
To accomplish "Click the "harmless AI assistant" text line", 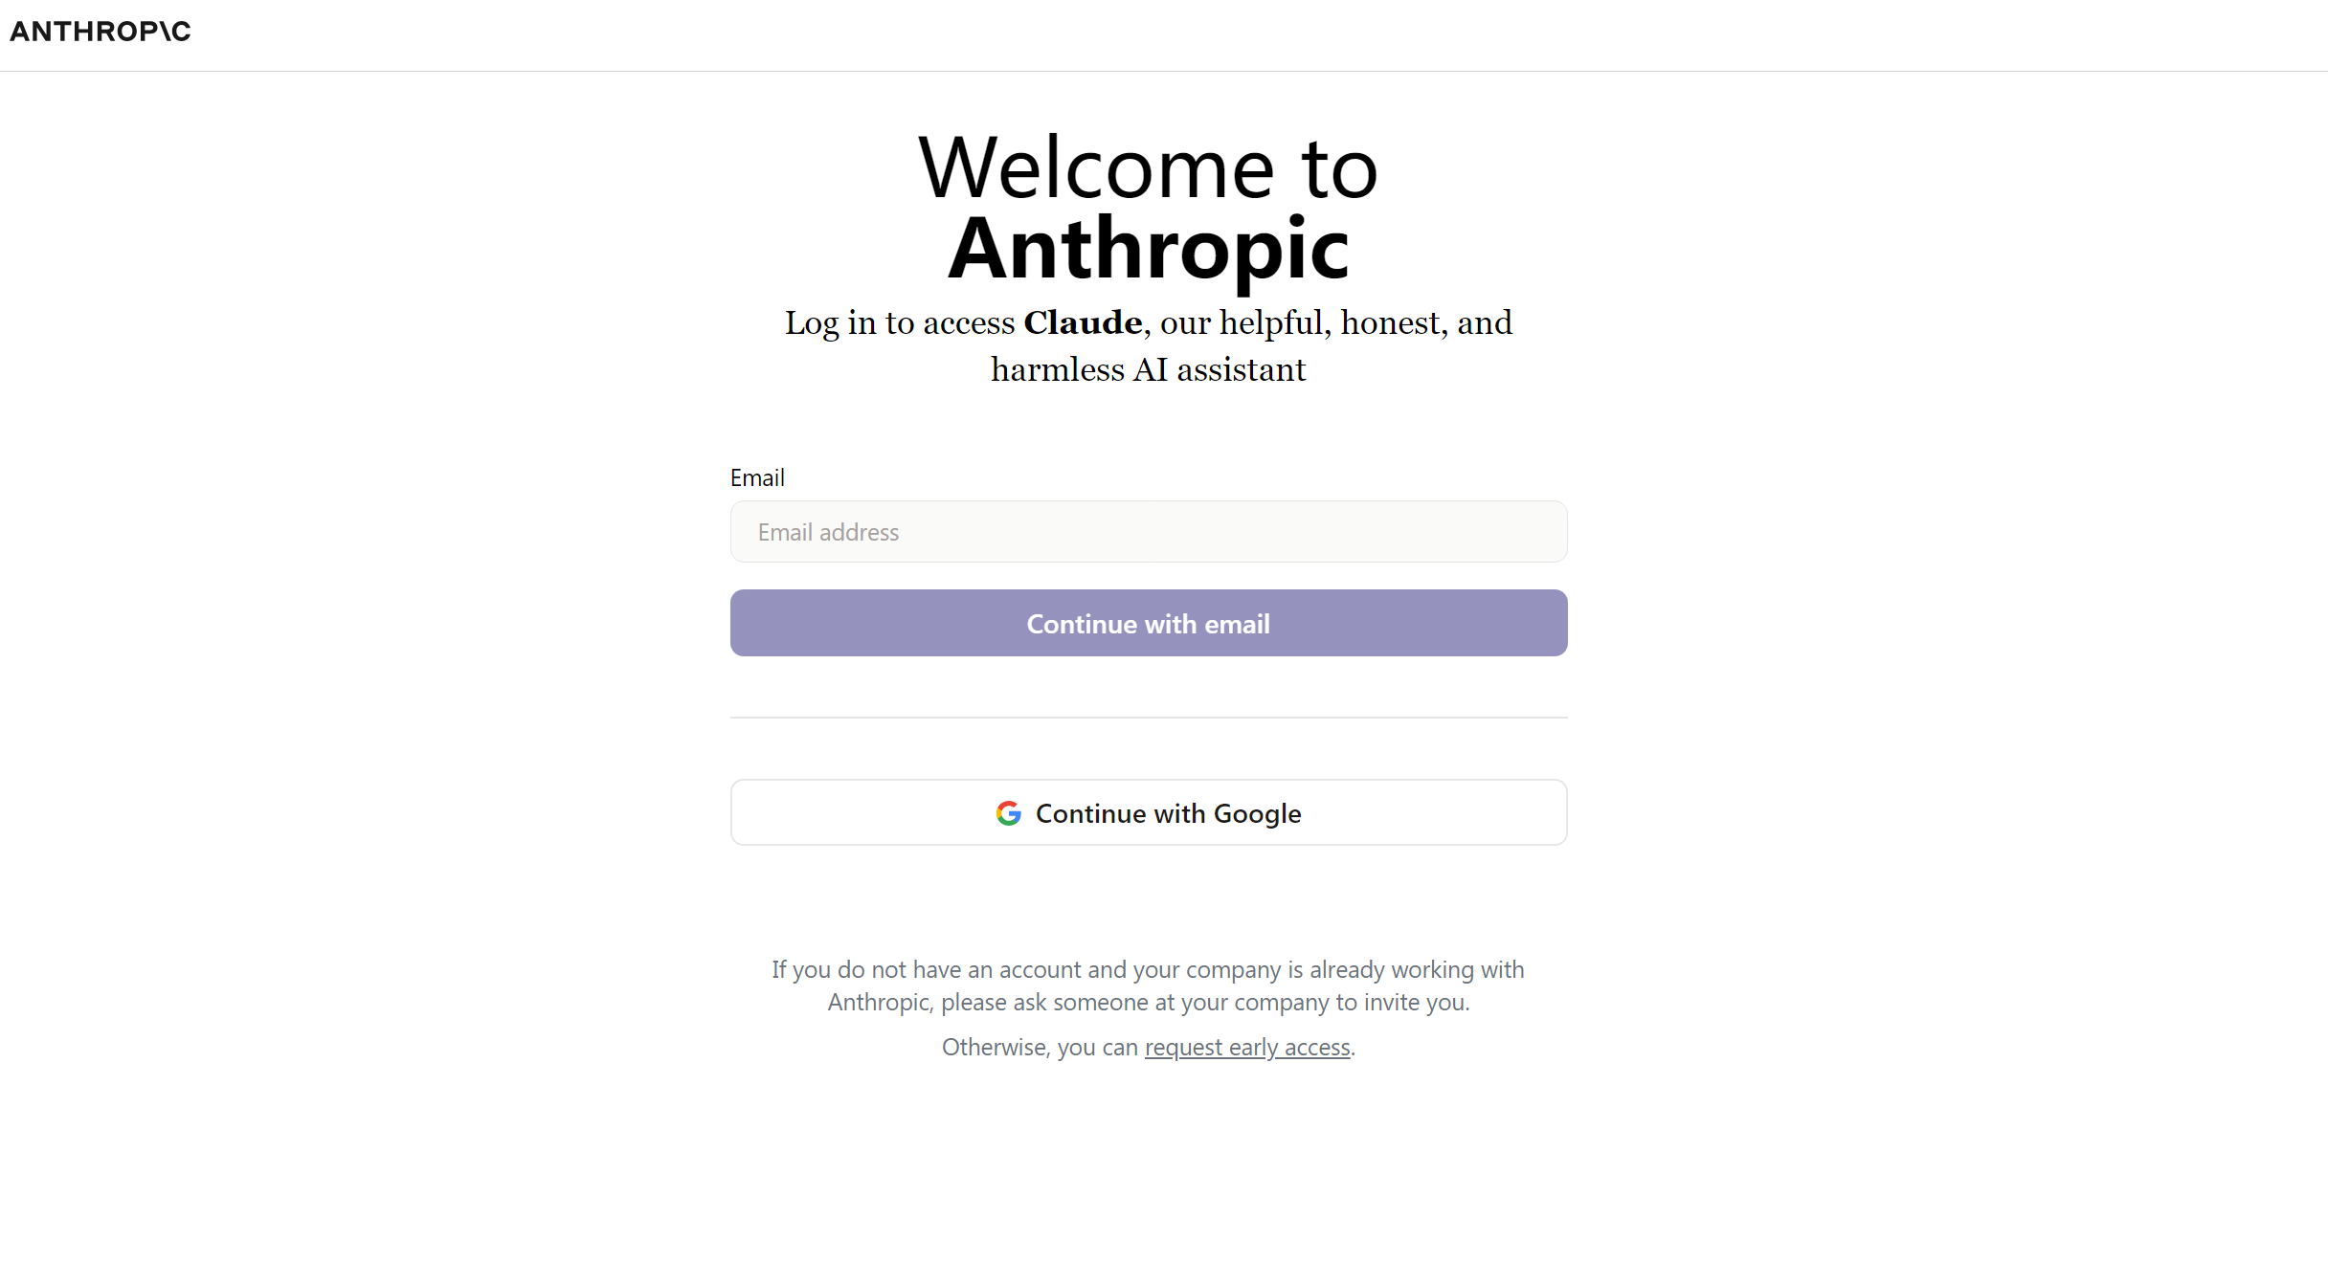I will tap(1148, 370).
